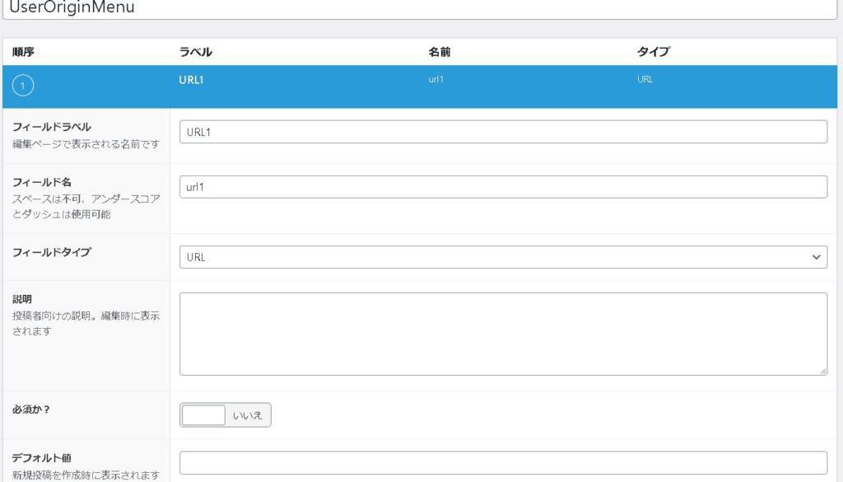Click the 必須か? setting label
The width and height of the screenshot is (843, 482).
(x=32, y=408)
